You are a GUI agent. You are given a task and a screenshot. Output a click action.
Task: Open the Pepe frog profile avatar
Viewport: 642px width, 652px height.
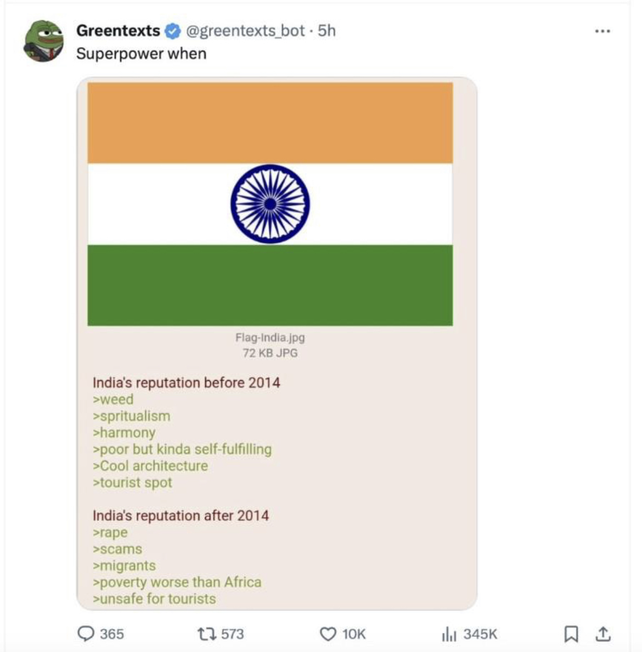[x=44, y=41]
